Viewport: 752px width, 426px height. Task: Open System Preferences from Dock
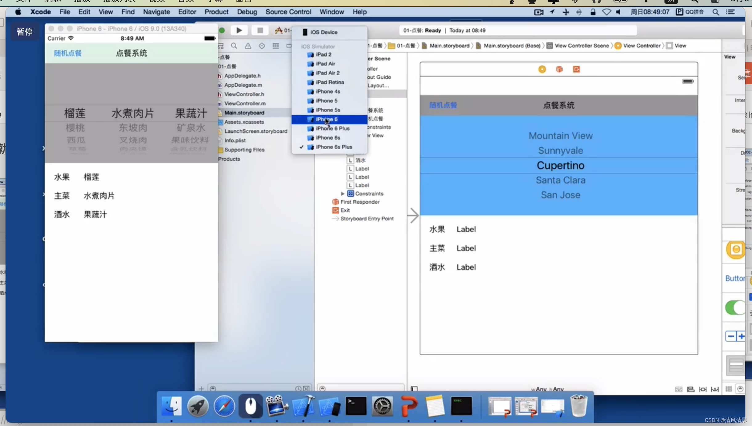[x=382, y=406]
